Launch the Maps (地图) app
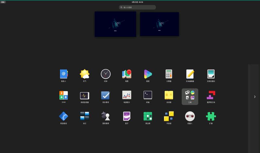260x153 pixels. pos(127,75)
